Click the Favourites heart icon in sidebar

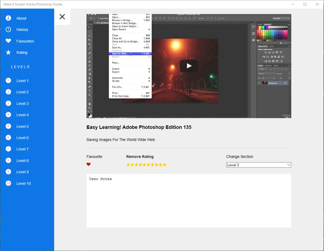pos(8,41)
